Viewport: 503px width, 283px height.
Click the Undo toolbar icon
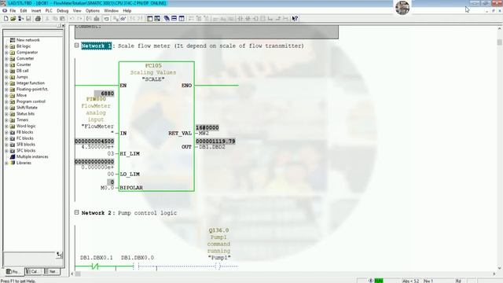[72, 19]
